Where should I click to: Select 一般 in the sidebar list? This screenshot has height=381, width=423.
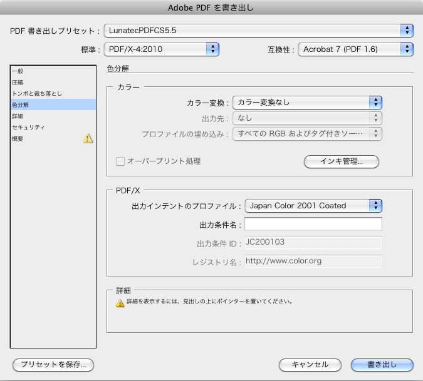point(53,71)
